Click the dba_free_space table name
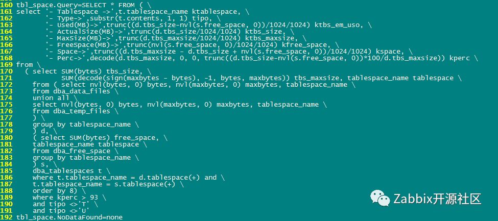The width and height of the screenshot is (498, 221). (x=81, y=151)
